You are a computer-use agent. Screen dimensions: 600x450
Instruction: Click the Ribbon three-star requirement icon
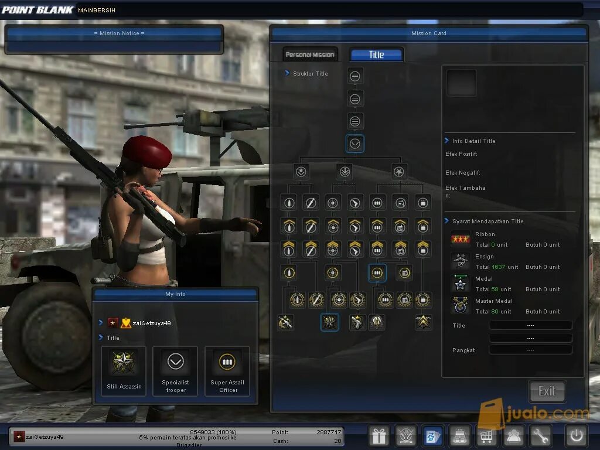click(x=460, y=239)
